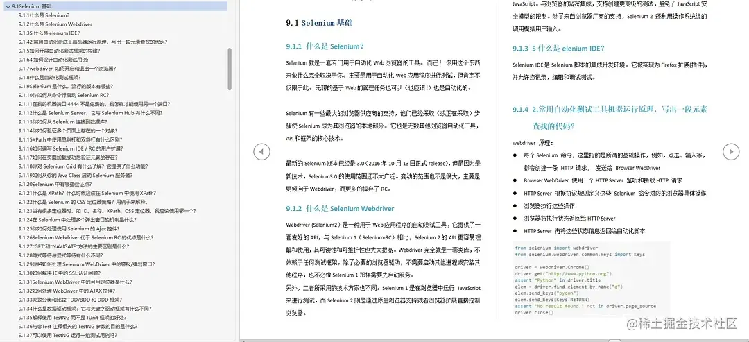Open outline item 9.1.24 处理多个弹出窗口的机制

pos(78,220)
